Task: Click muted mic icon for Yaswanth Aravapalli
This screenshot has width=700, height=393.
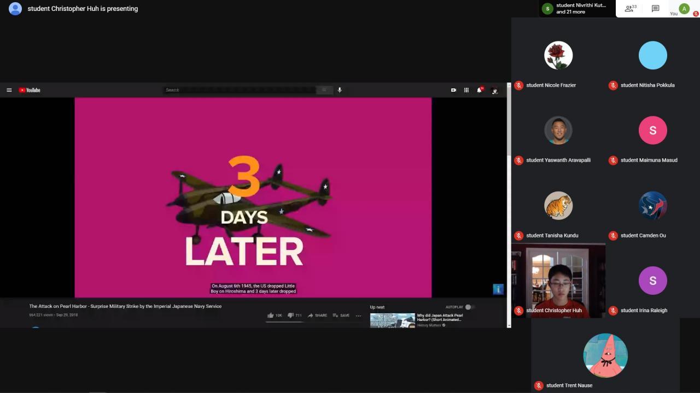Action: pyautogui.click(x=518, y=160)
